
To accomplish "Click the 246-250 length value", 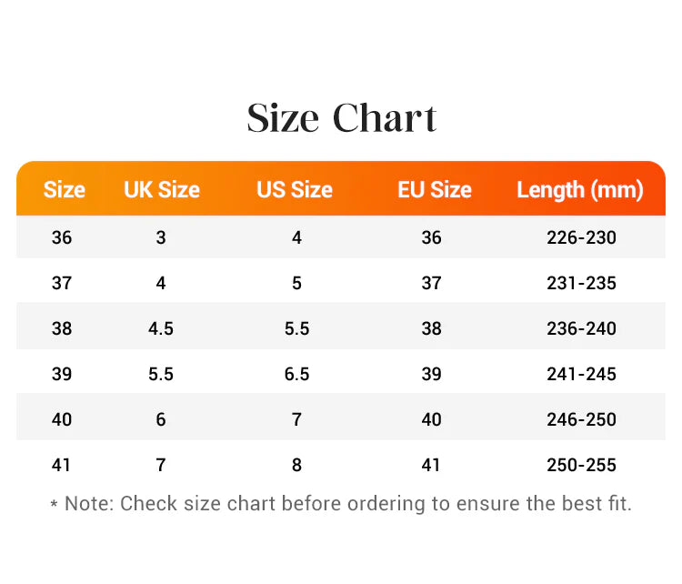I will (x=582, y=419).
